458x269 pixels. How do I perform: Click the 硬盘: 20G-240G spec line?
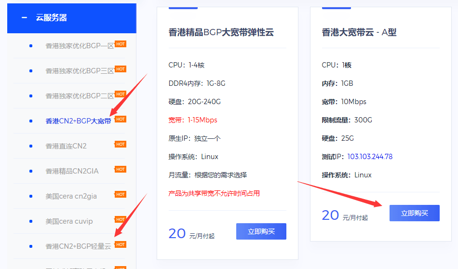coord(195,102)
